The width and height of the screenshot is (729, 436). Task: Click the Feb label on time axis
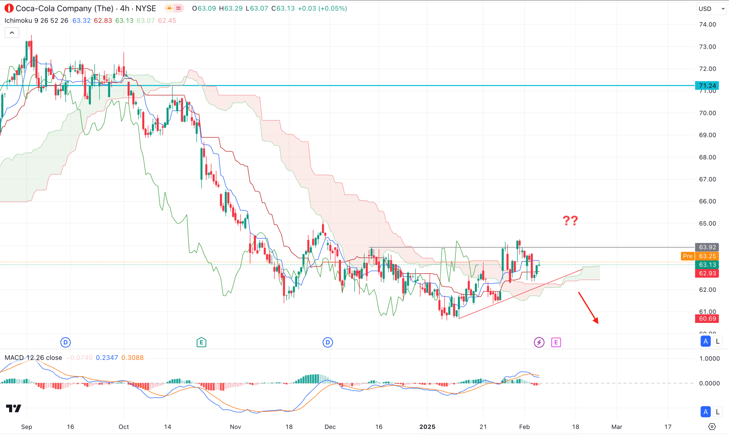pos(524,427)
